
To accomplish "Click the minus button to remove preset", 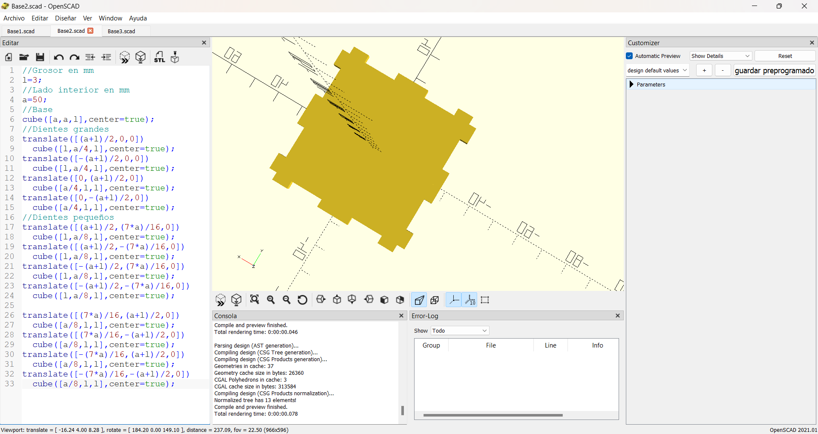I will pyautogui.click(x=723, y=70).
